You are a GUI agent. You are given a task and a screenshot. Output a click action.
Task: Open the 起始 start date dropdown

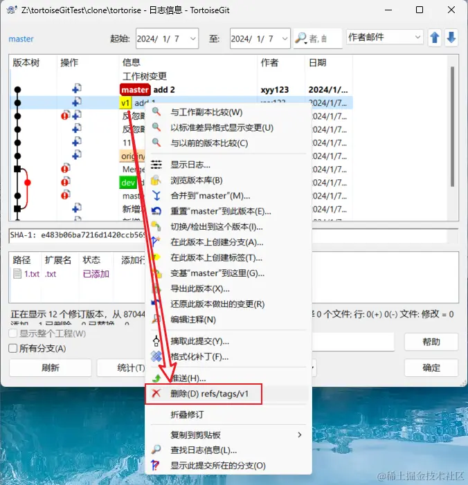193,39
